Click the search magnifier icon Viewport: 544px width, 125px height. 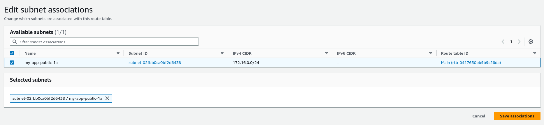[x=15, y=42]
